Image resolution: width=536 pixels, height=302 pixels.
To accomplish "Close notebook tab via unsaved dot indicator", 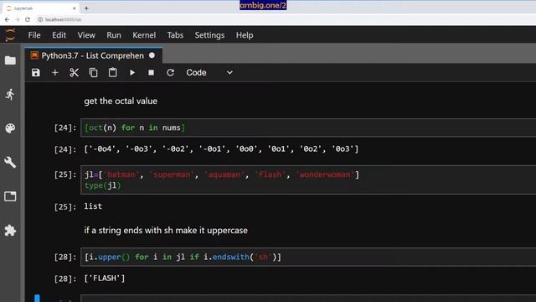I will (152, 55).
